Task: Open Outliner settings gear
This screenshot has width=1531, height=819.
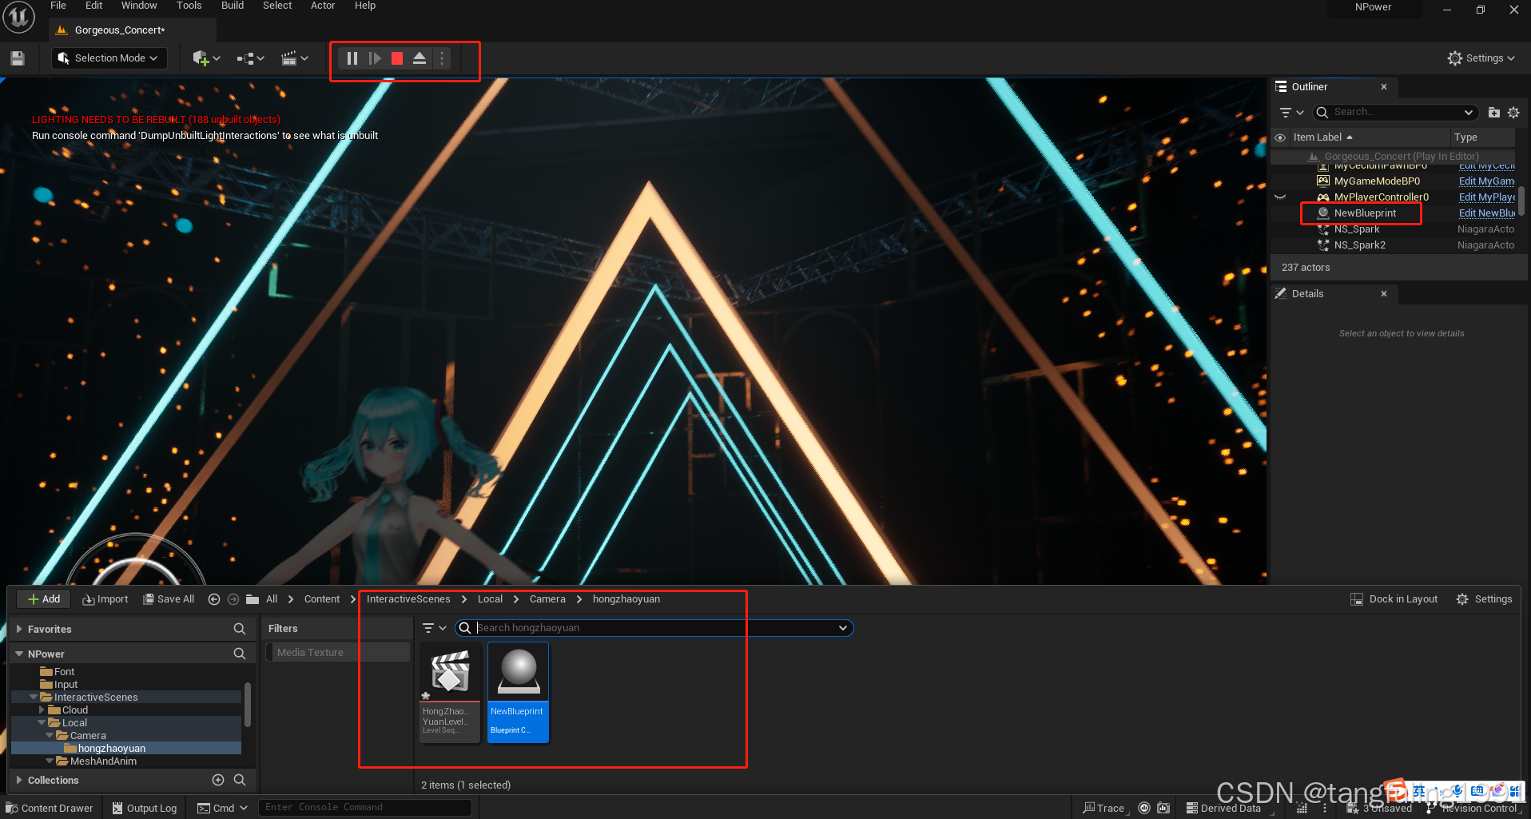Action: (1513, 113)
